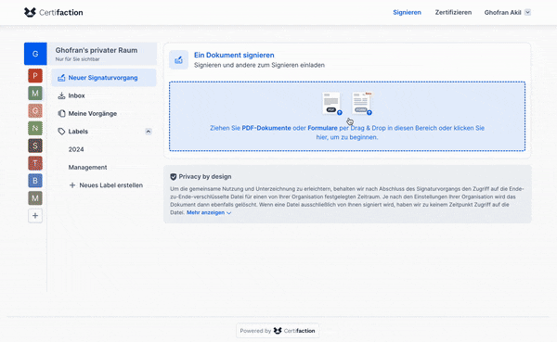Click Ghofran's privater Raum header
The height and width of the screenshot is (342, 557).
(x=97, y=50)
